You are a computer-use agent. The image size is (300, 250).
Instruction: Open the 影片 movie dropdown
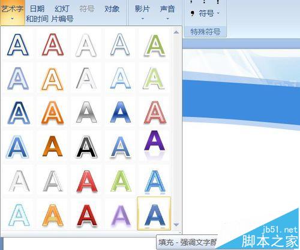pyautogui.click(x=142, y=13)
